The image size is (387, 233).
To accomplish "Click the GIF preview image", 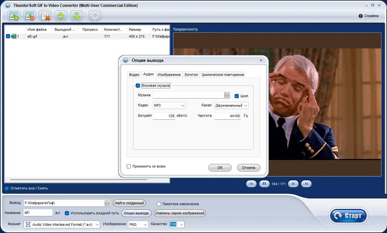I will coord(277,104).
